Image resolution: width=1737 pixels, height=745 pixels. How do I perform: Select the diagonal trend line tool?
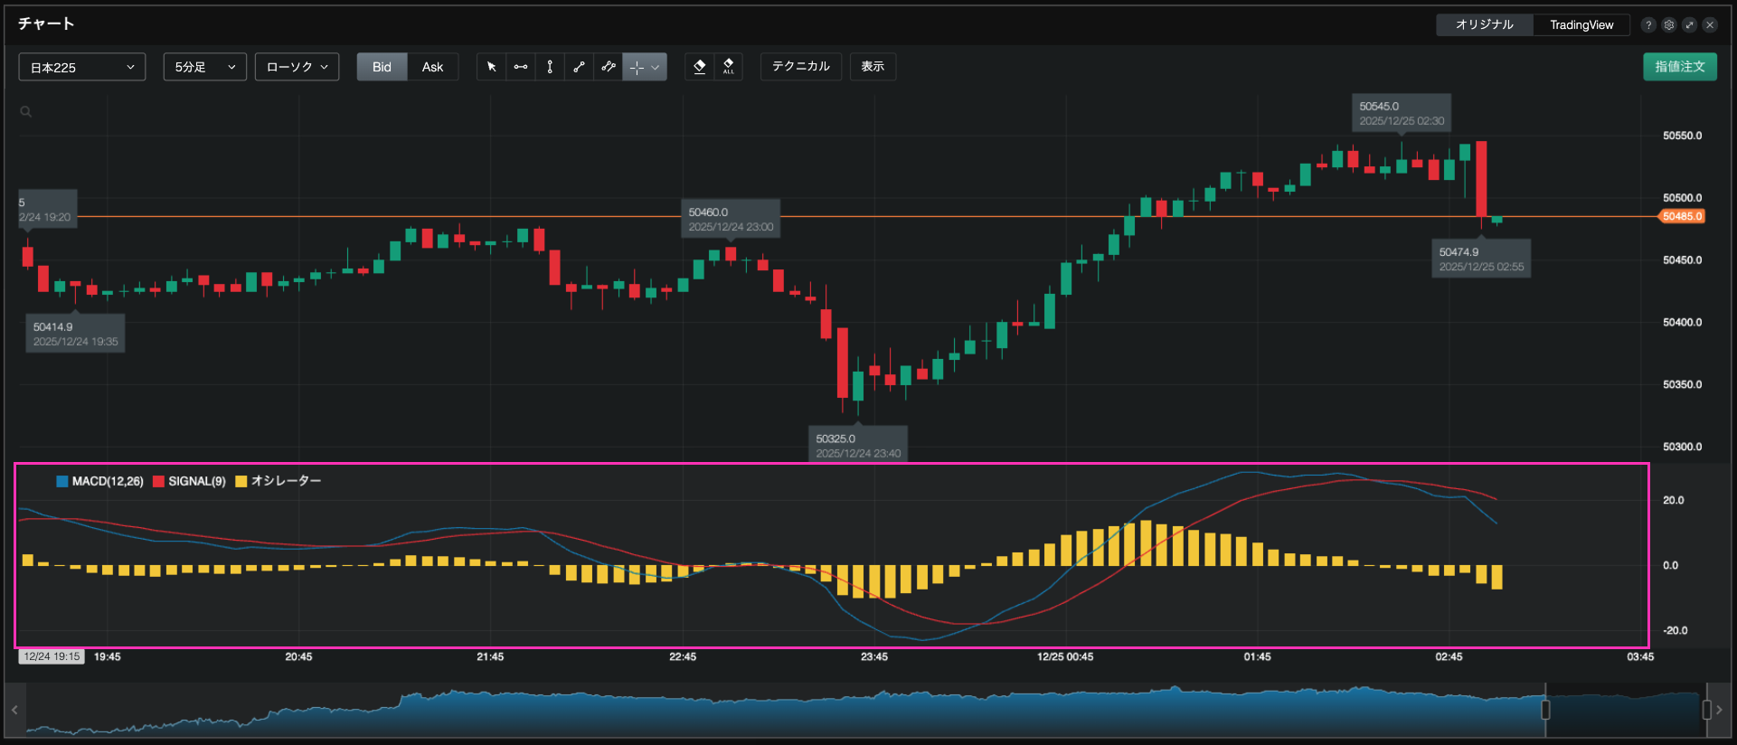click(579, 67)
